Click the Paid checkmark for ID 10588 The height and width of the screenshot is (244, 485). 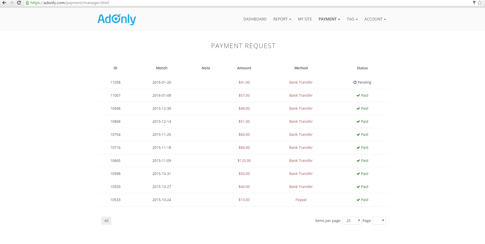[x=358, y=174]
